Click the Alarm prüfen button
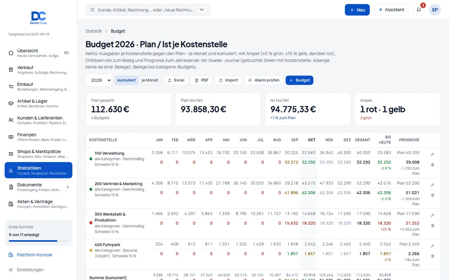 [264, 80]
